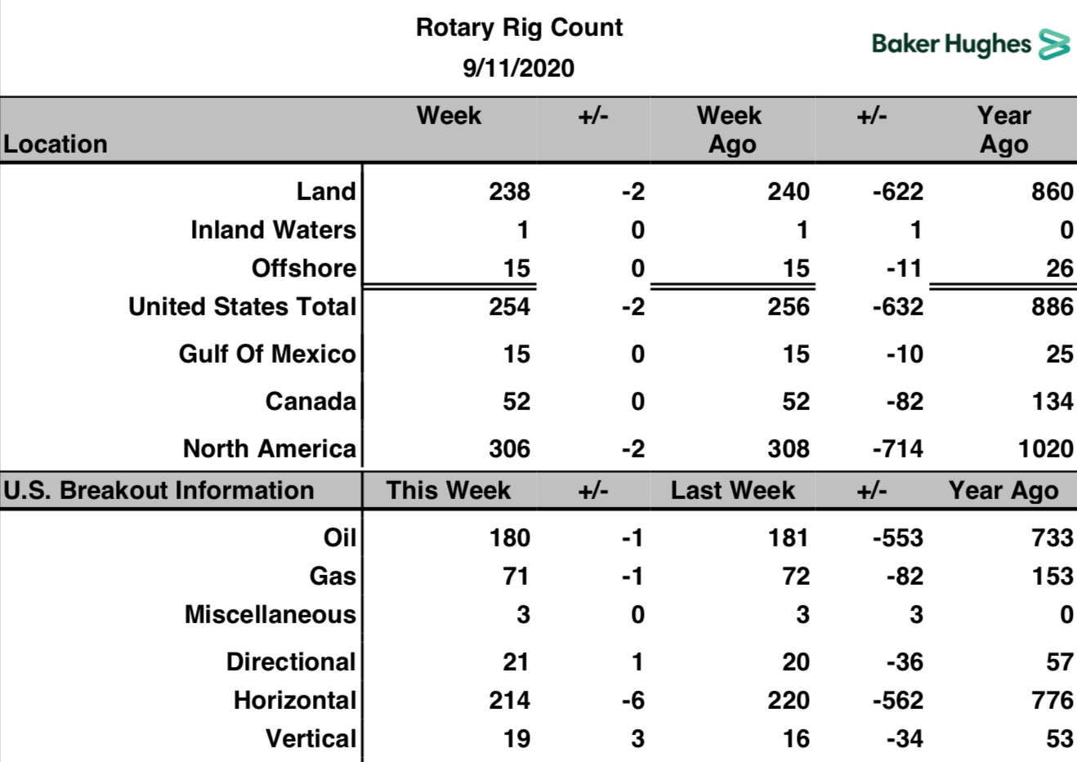Click the Last Week column header

pyautogui.click(x=733, y=490)
